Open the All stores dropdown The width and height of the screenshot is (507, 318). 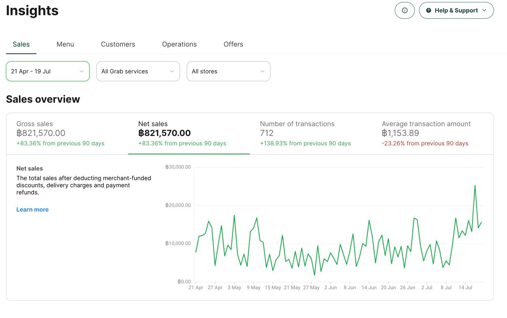229,71
